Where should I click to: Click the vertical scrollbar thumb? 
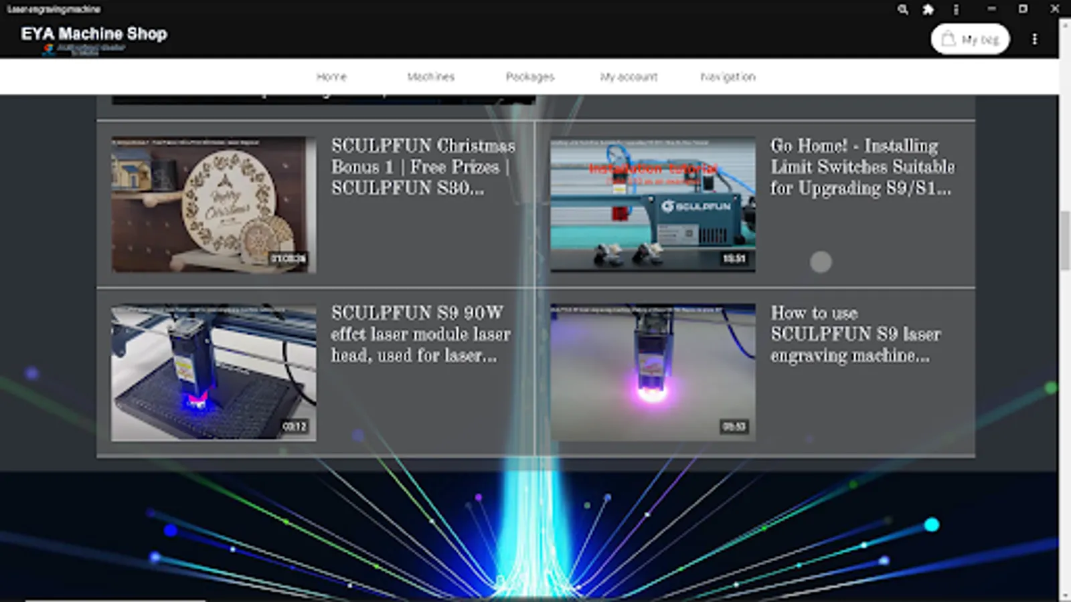click(1065, 241)
